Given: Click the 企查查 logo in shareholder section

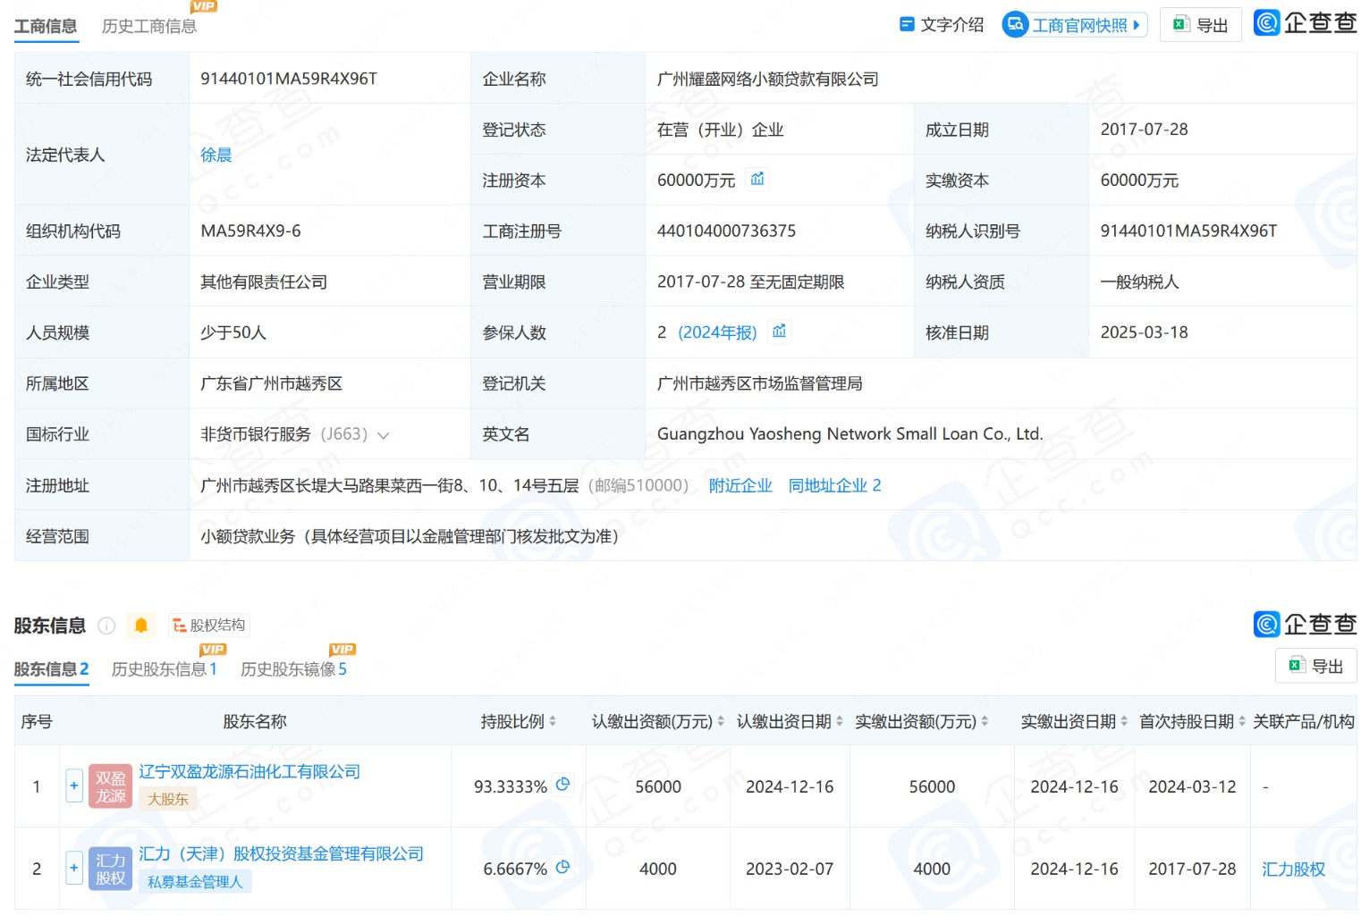Looking at the screenshot, I should coord(1305,624).
